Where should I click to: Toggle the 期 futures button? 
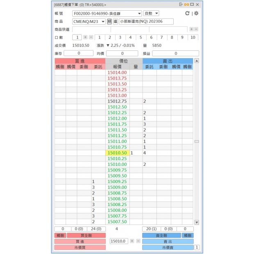(x=109, y=21)
